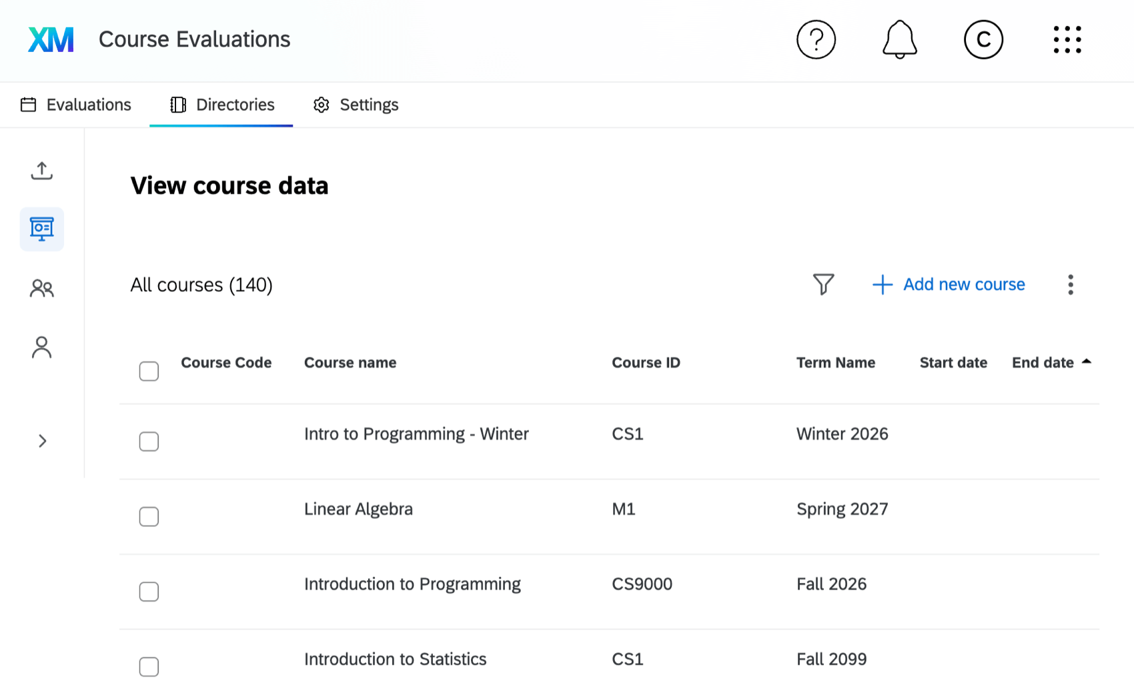Select all courses with the header checkbox
1134x691 pixels.
(149, 371)
